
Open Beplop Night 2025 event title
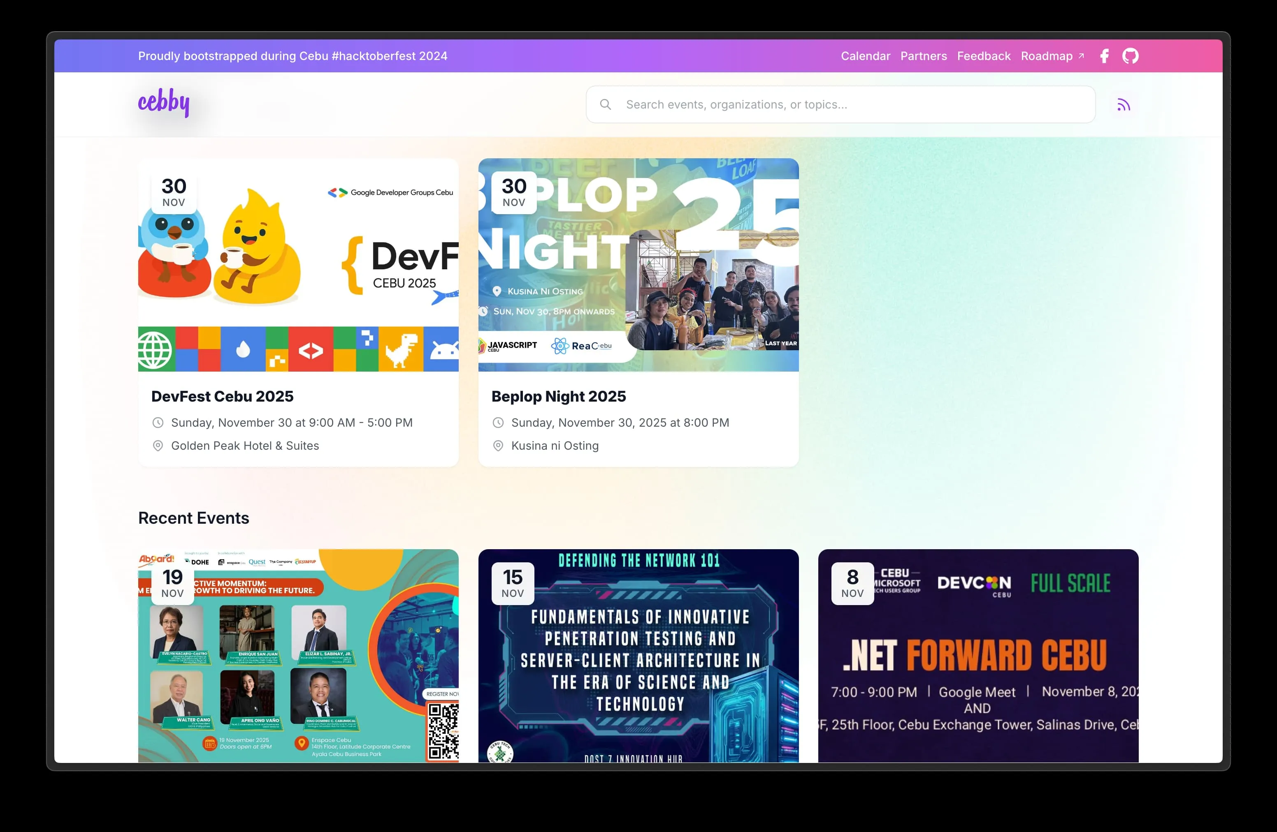[559, 397]
